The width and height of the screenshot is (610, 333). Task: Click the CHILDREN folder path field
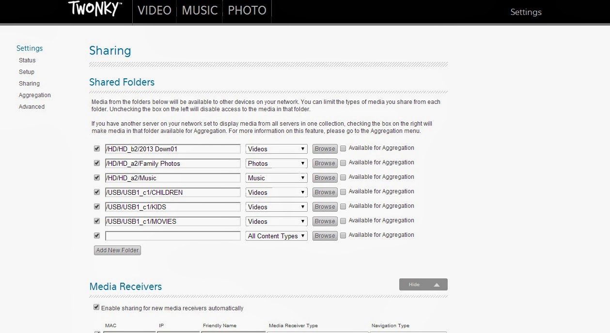pyautogui.click(x=172, y=192)
